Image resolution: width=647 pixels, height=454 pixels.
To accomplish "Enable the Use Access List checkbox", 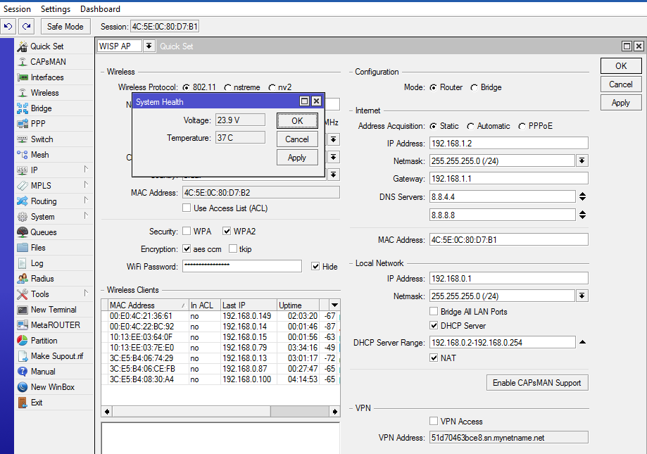I will click(x=187, y=208).
